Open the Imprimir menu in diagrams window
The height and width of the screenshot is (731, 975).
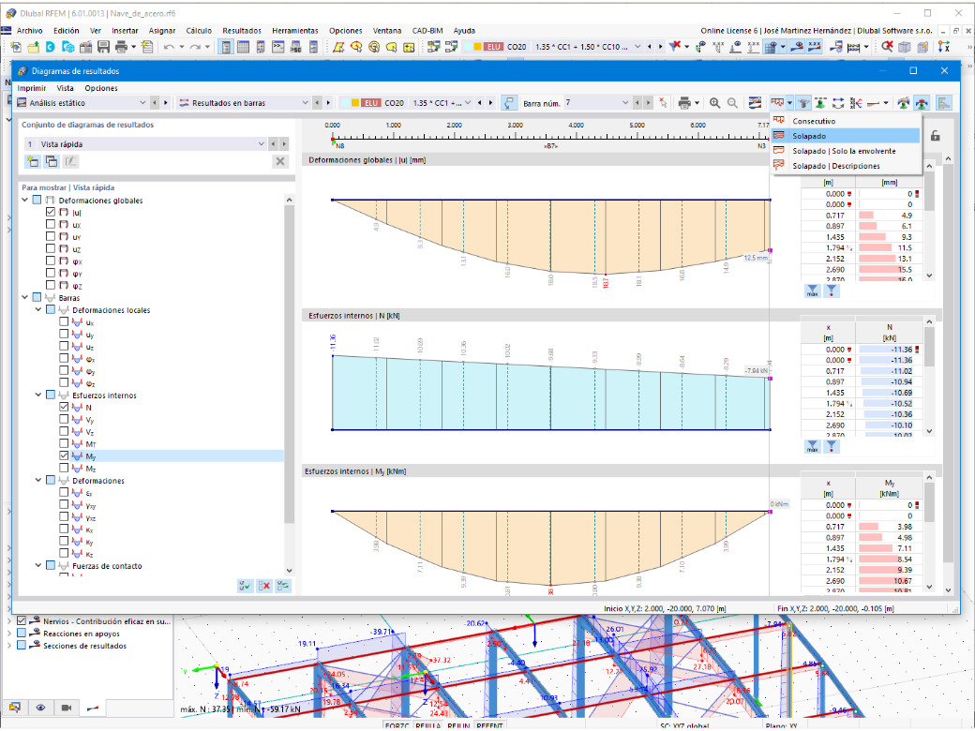pyautogui.click(x=32, y=88)
